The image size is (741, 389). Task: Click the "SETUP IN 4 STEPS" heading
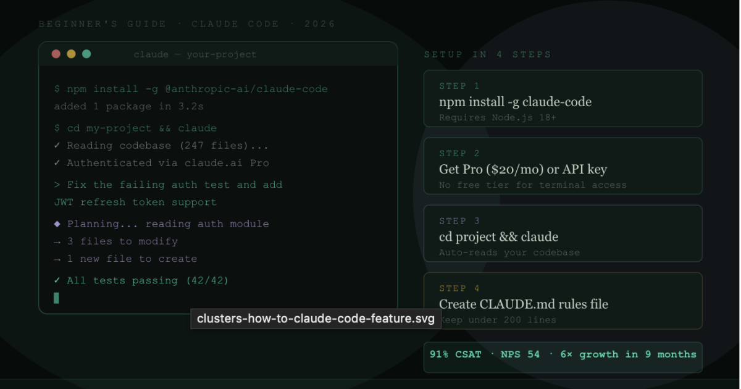(x=487, y=54)
